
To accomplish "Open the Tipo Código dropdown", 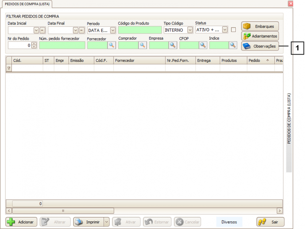I will 190,30.
